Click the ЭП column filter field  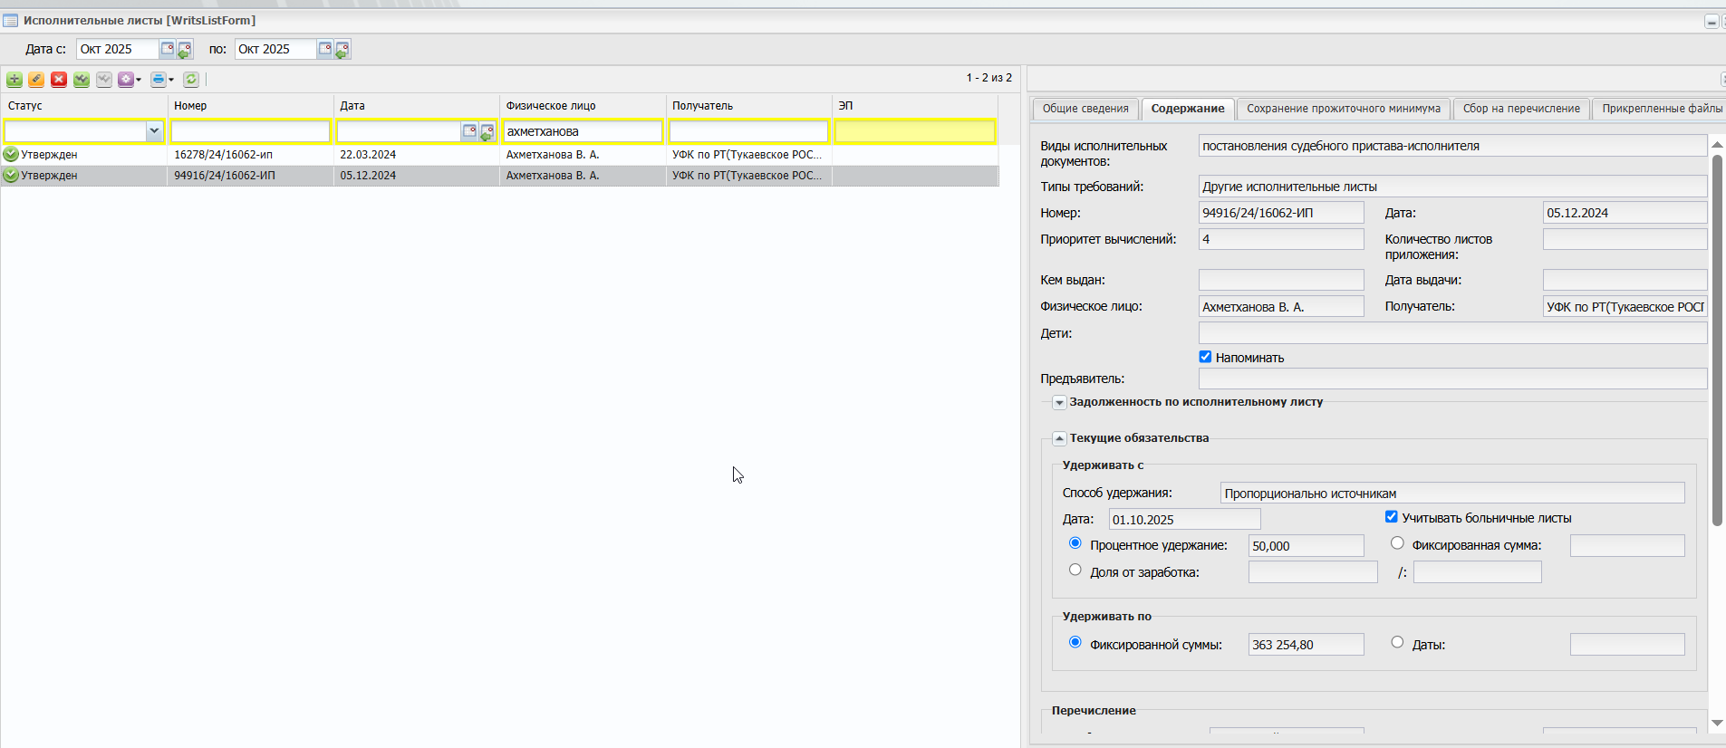pyautogui.click(x=915, y=131)
